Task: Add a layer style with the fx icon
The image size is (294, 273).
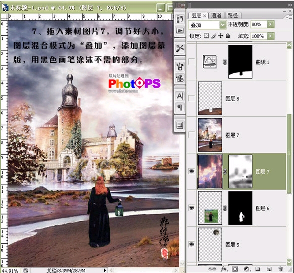Action: click(225, 269)
